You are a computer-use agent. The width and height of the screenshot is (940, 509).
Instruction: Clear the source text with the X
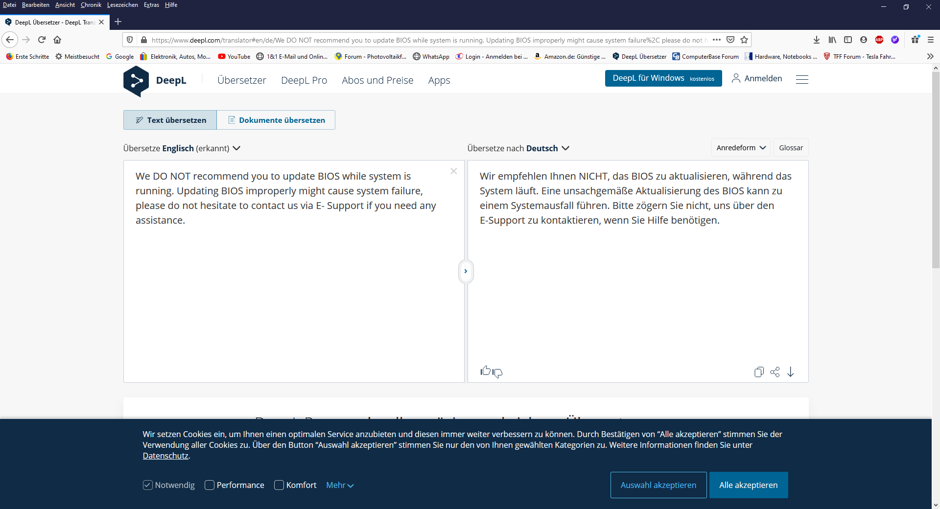click(x=454, y=171)
